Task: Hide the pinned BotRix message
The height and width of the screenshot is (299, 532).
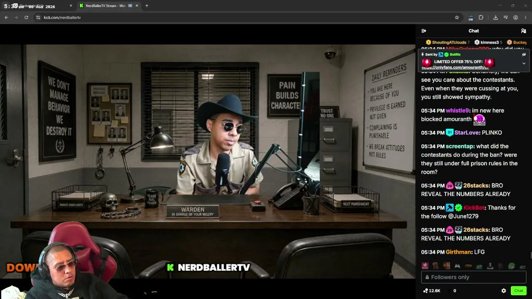Action: (524, 54)
